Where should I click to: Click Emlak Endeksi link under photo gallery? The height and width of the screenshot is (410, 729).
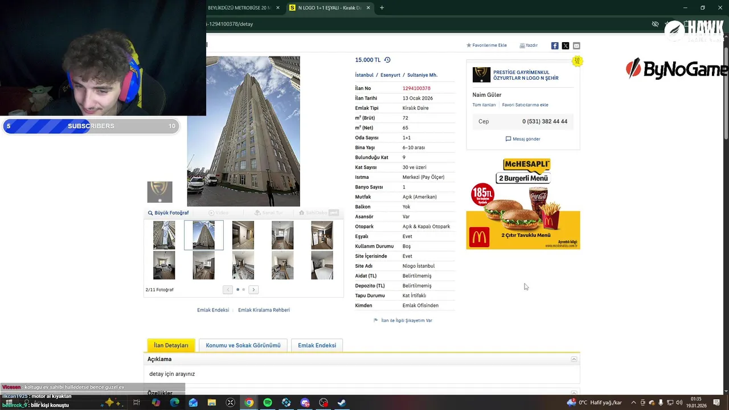(x=213, y=310)
